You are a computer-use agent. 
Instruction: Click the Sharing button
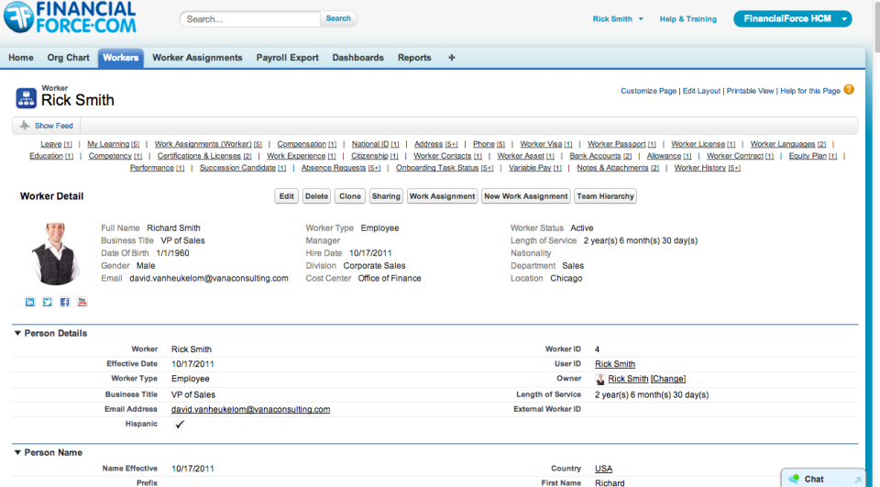pyautogui.click(x=386, y=196)
